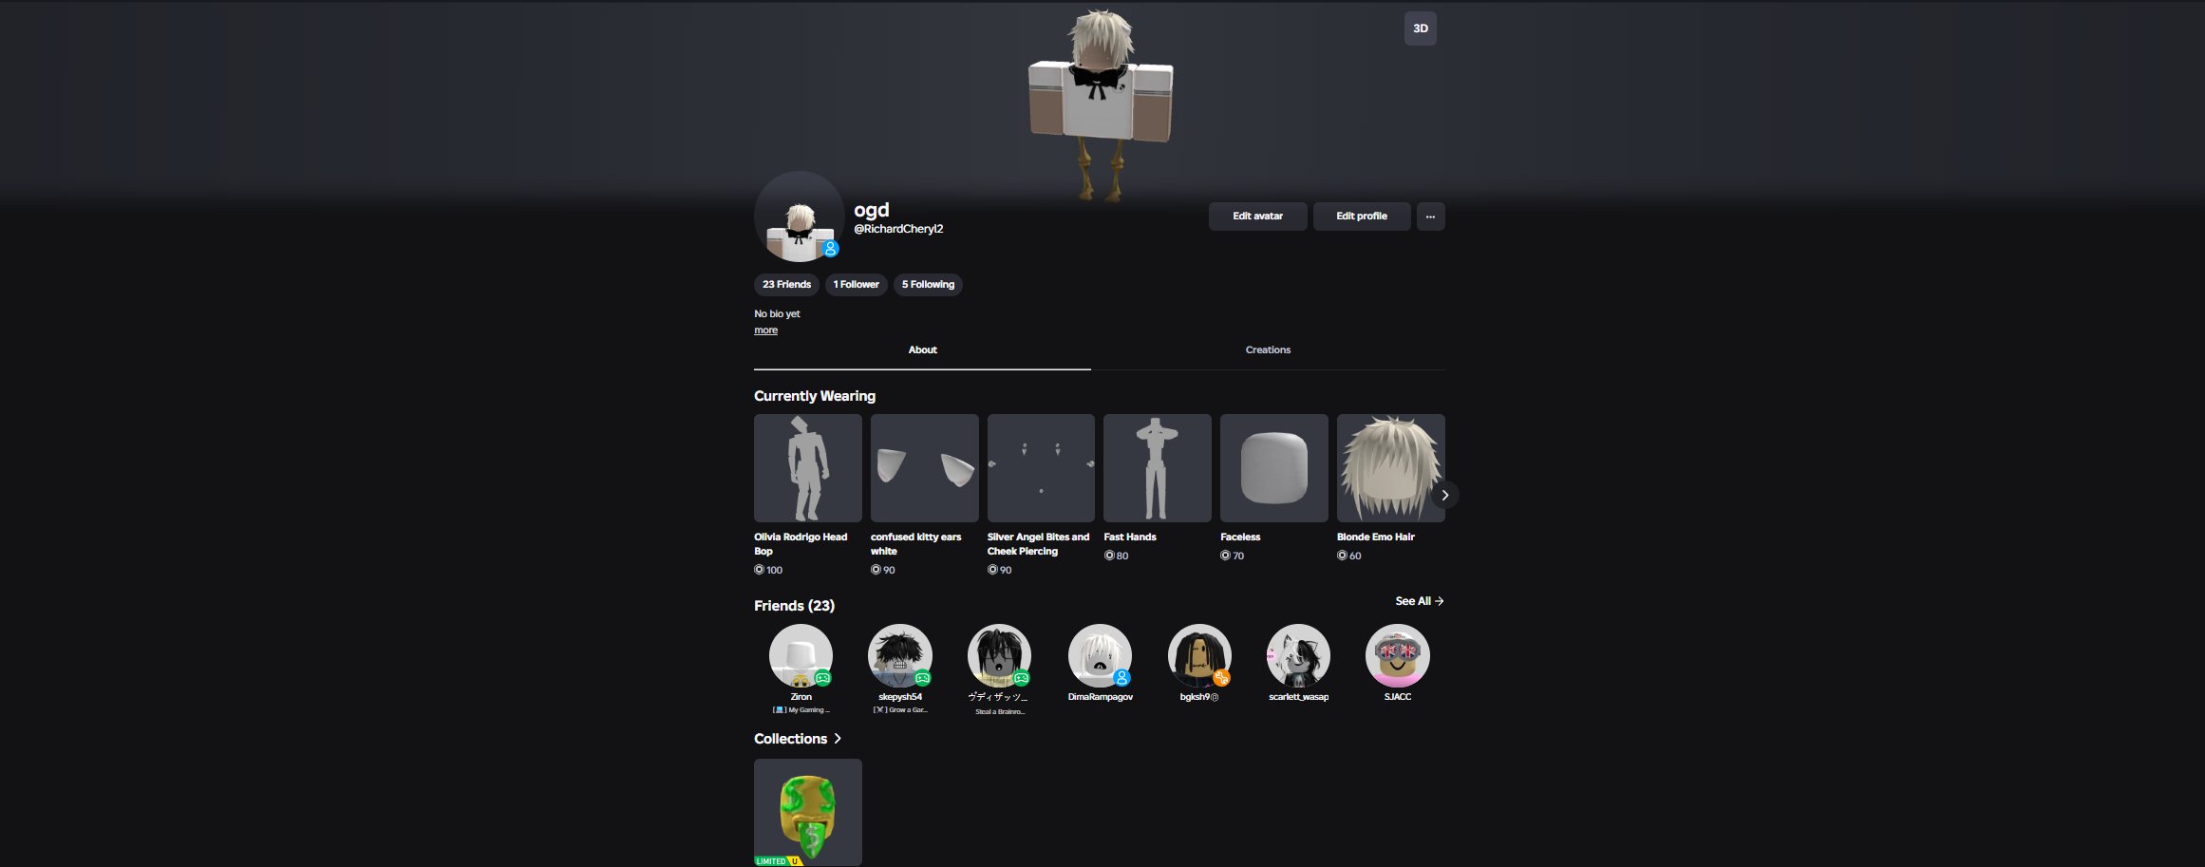This screenshot has height=867, width=2205.
Task: Click the Currently Wearing heading
Action: (x=814, y=396)
